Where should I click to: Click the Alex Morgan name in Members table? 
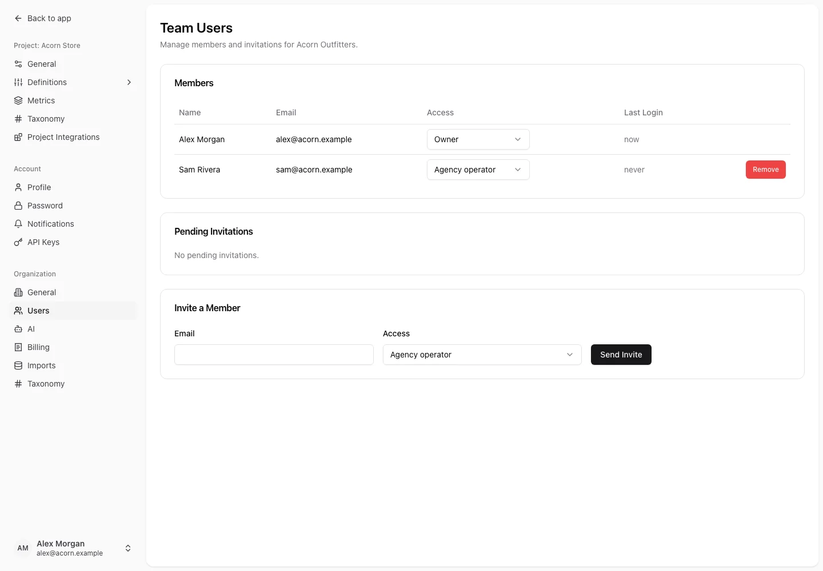click(x=202, y=139)
